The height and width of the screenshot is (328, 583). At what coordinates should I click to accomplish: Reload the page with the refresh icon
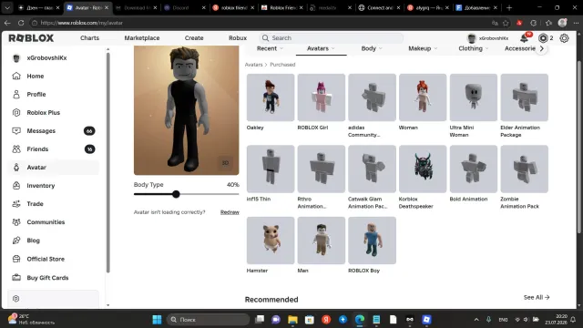21,23
